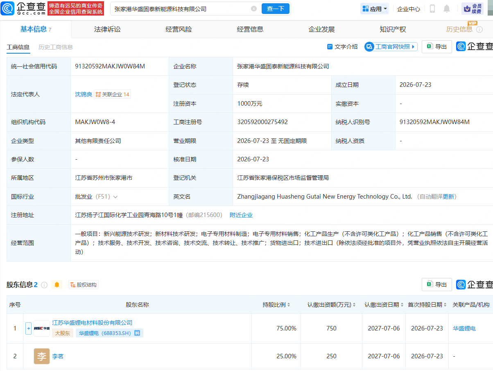
Task: Open 附近企业 link
Action: (x=241, y=215)
